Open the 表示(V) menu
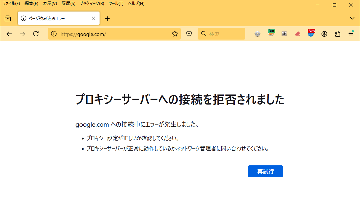Image resolution: width=360 pixels, height=220 pixels. tap(50, 4)
